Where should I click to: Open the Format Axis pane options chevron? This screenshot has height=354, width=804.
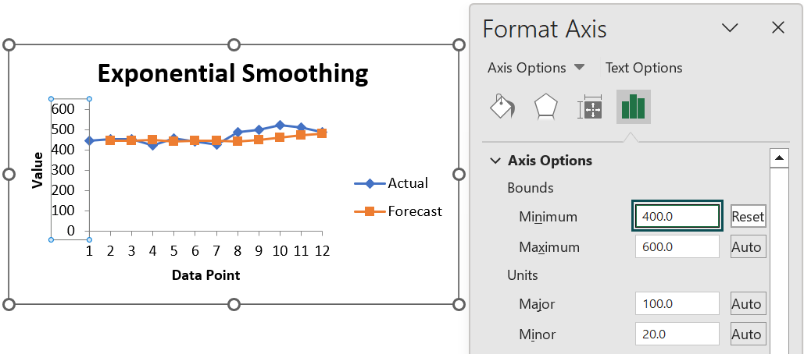coord(729,28)
